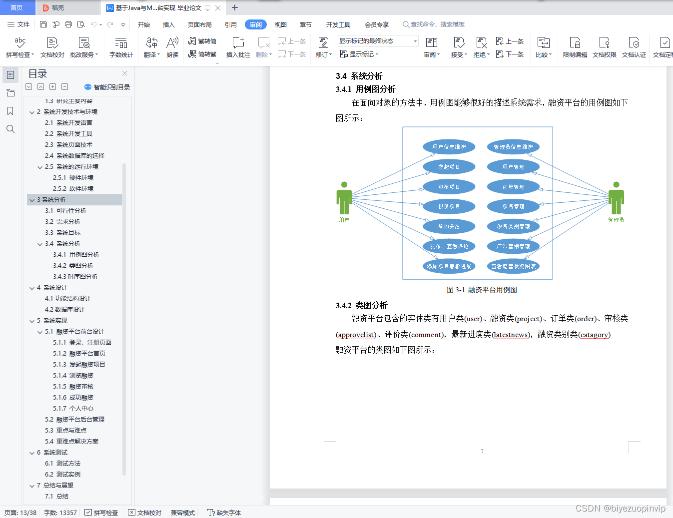
Task: Open a new document tab
Action: [x=235, y=7]
